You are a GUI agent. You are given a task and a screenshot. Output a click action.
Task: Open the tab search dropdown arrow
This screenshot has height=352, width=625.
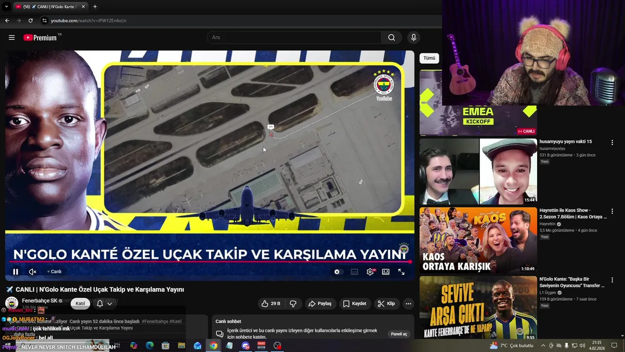coord(6,6)
